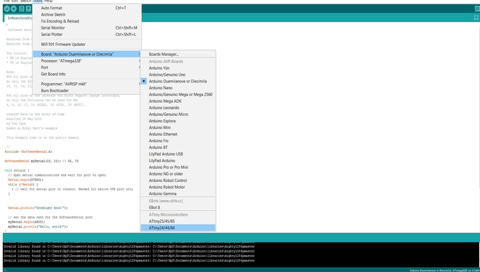Image resolution: width=480 pixels, height=272 pixels.
Task: Close the open Tools menu
Action: pyautogui.click(x=37, y=1)
